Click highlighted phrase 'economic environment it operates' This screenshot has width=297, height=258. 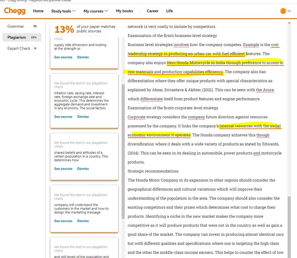pyautogui.click(x=159, y=135)
